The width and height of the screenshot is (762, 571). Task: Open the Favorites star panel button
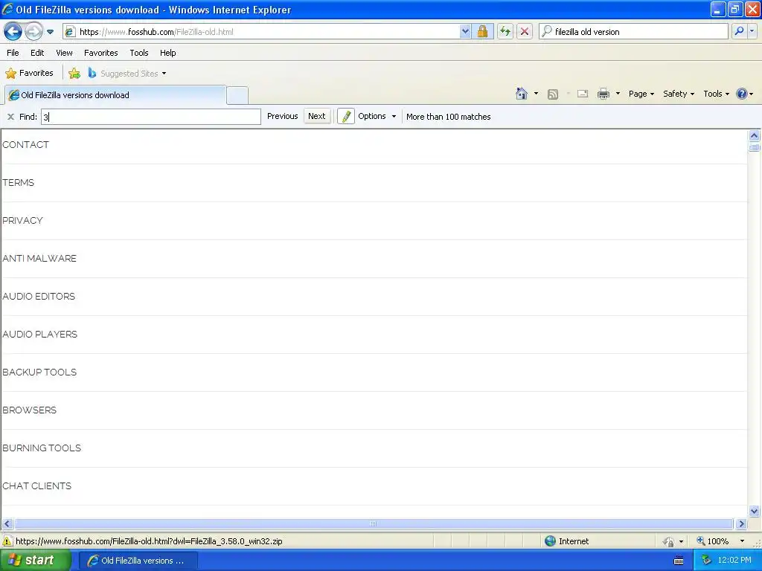pos(29,74)
